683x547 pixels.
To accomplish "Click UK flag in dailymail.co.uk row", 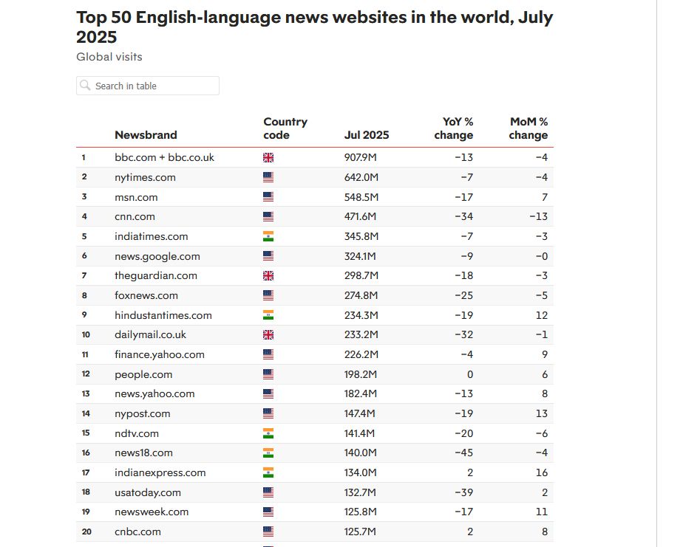I will [268, 334].
